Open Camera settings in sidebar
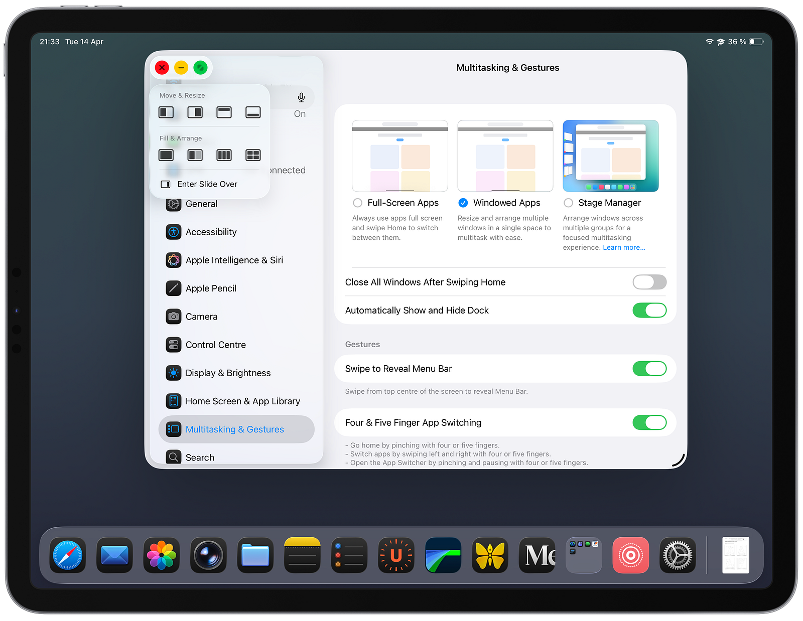 point(236,317)
